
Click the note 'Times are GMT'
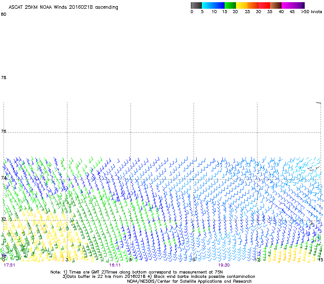pos(85,272)
